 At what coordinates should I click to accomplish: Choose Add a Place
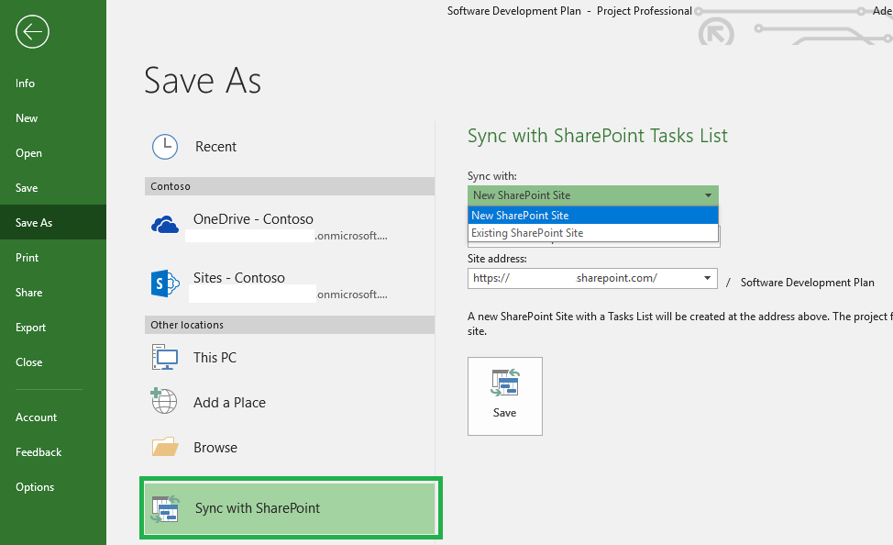tap(290, 402)
